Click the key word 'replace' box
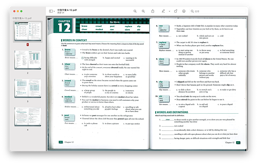The image size is (258, 164). coord(164,44)
